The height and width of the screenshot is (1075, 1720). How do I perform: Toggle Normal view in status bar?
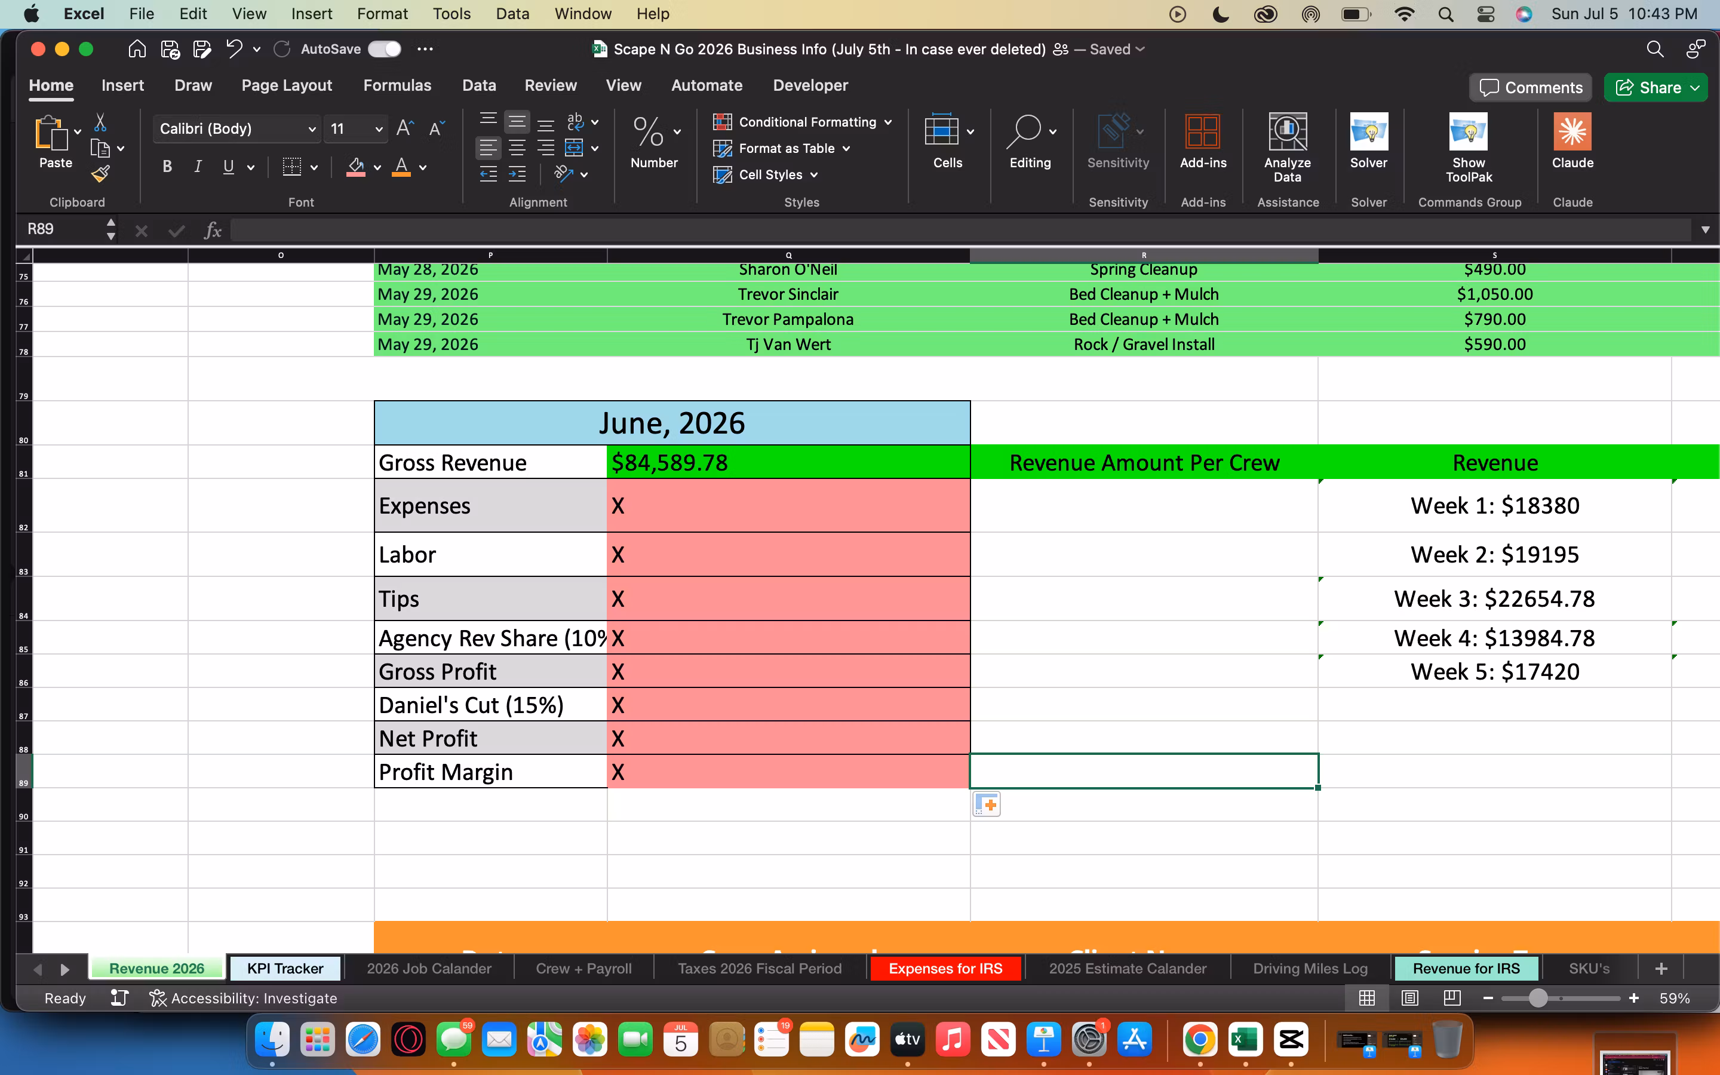pos(1367,998)
